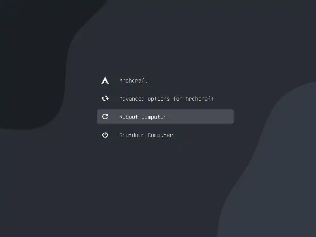Screen dimensions: 316x237
Task: Click the reboot circular arrow icon
Action: [105, 117]
